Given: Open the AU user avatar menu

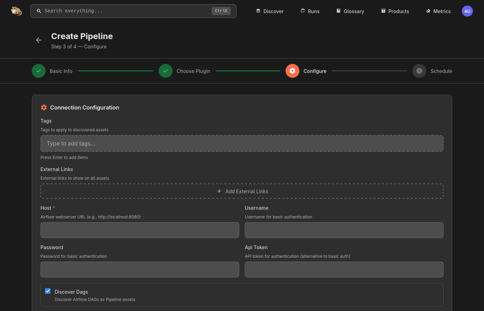Looking at the screenshot, I should click(467, 11).
